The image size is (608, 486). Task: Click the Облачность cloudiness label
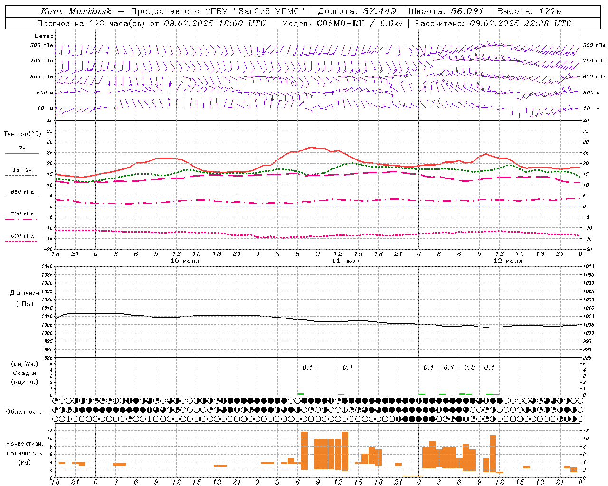click(x=24, y=412)
